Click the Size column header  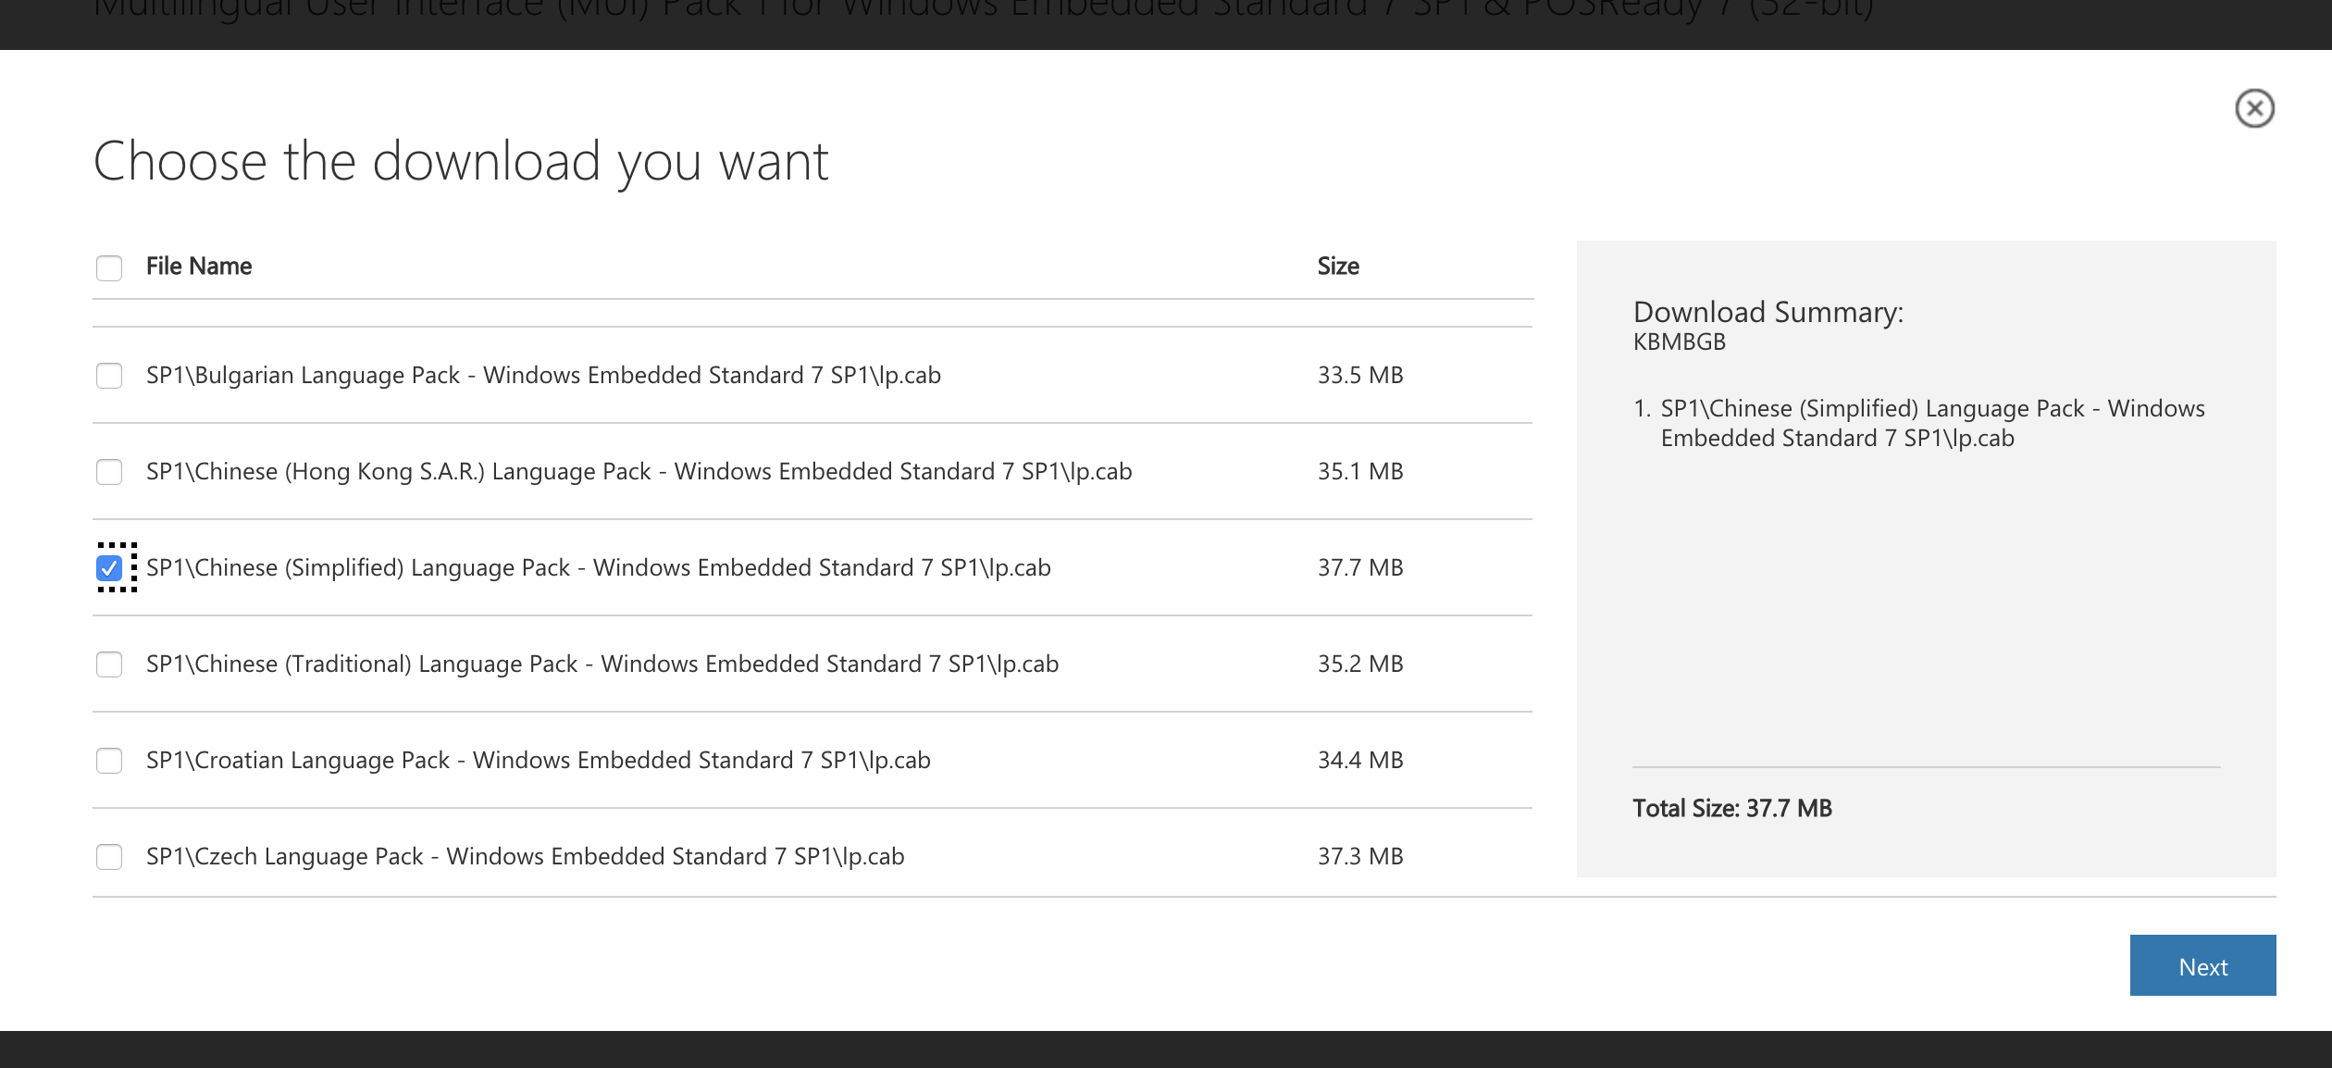click(1337, 267)
